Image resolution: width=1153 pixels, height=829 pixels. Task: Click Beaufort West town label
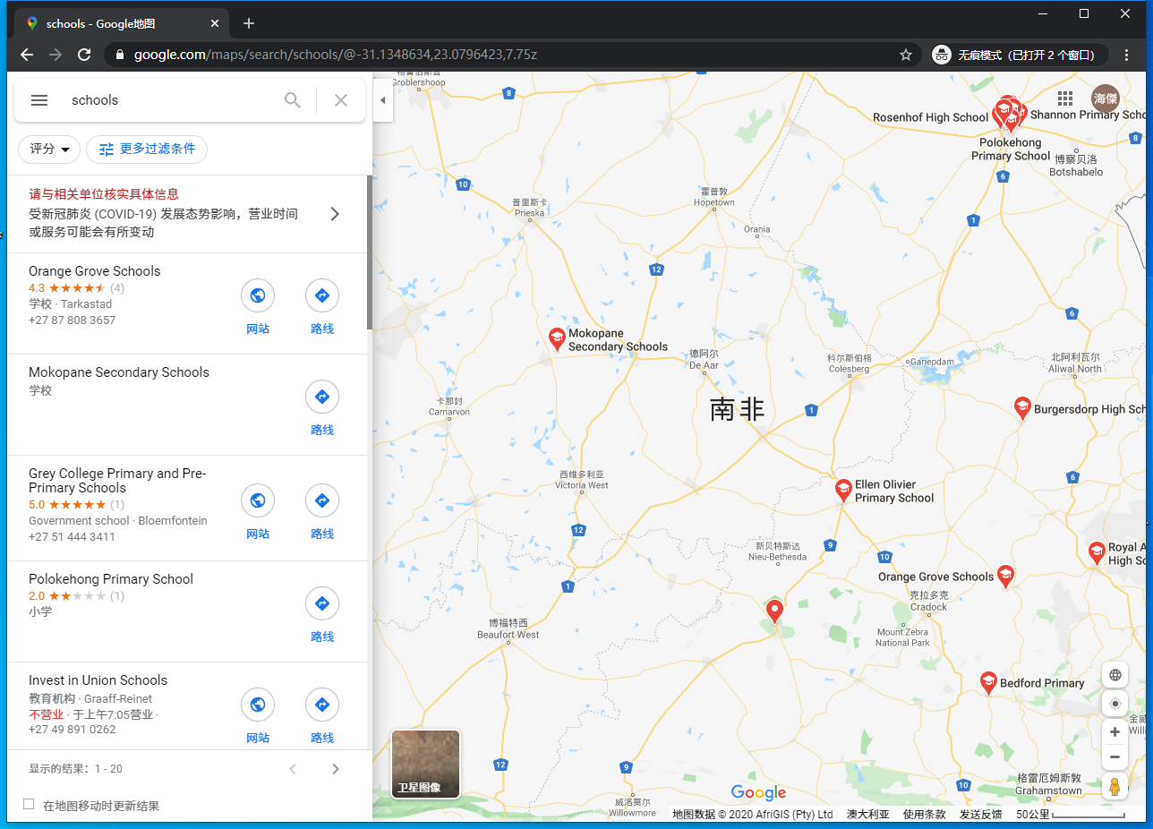(508, 629)
